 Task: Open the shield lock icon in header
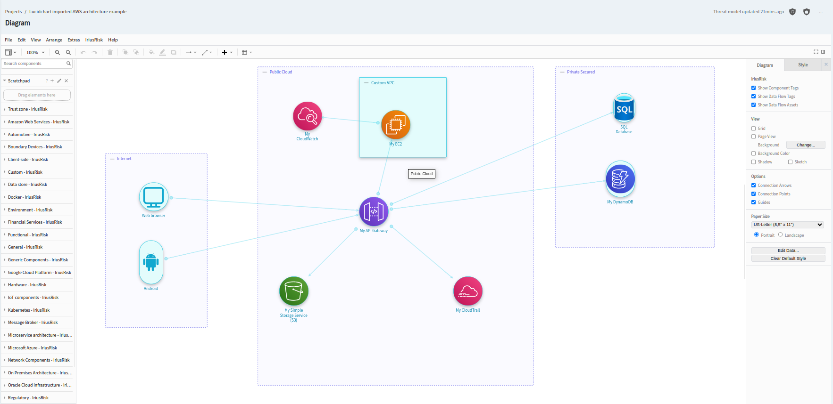(807, 12)
